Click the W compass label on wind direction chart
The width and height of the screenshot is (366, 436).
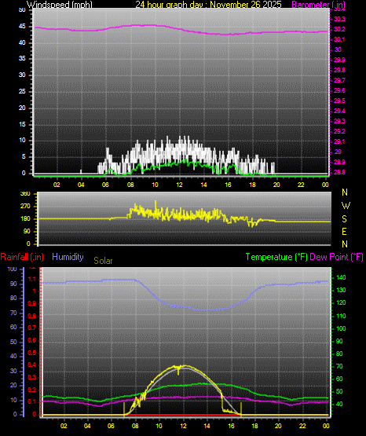point(346,206)
